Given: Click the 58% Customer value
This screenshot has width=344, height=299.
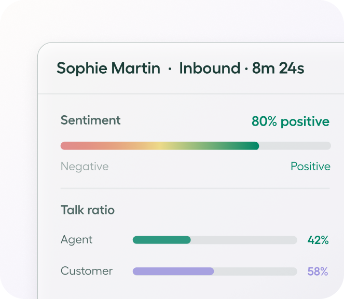Looking at the screenshot, I should click(x=318, y=271).
